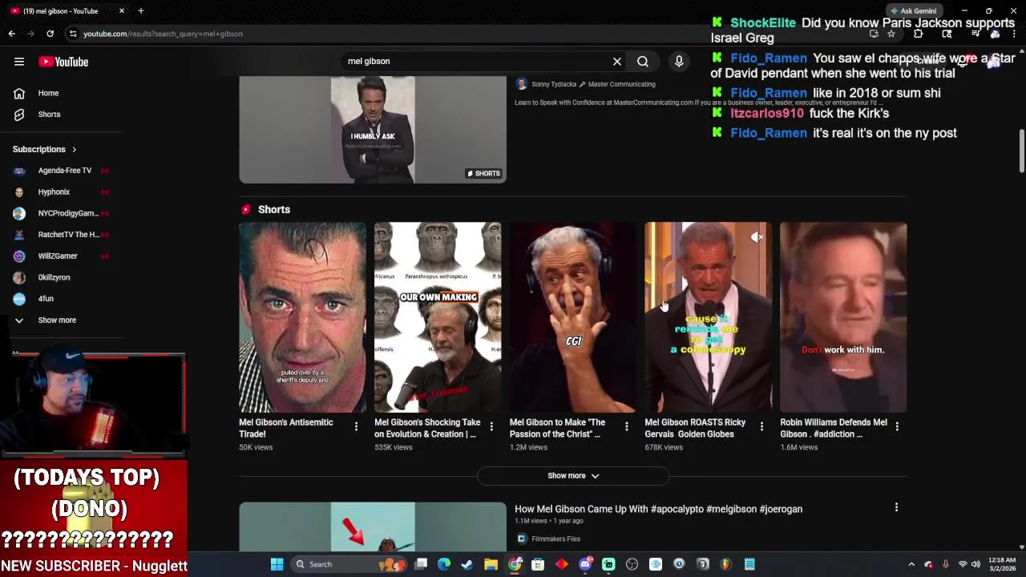Viewport: 1026px width, 577px height.
Task: Play Evolution & Creation short thumbnail
Action: pos(438,317)
